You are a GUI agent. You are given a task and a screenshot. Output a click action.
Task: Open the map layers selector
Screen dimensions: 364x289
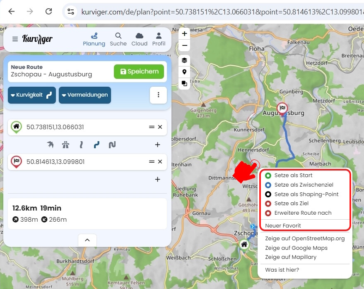point(184,60)
